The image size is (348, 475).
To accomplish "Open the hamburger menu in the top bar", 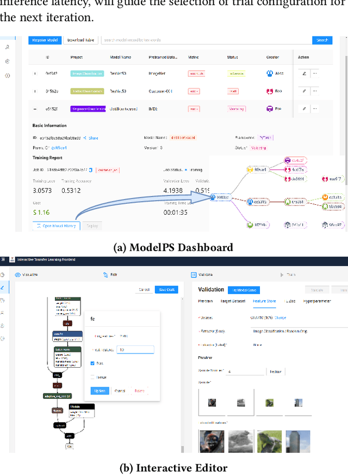I will 3,259.
